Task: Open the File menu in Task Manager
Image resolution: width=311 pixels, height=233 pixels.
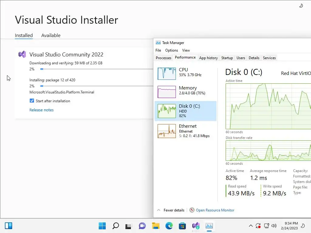Action: point(158,50)
